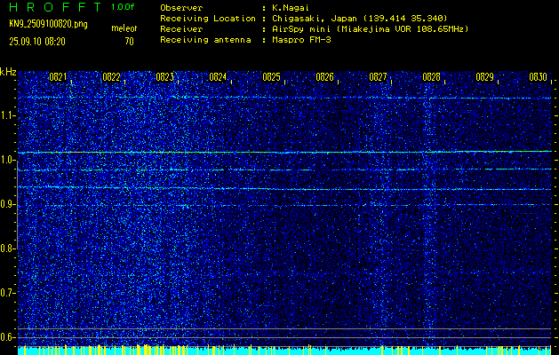
Task: Click the version number 1.00f
Action: pos(124,7)
